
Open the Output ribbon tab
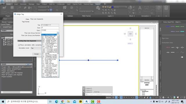click(44, 4)
